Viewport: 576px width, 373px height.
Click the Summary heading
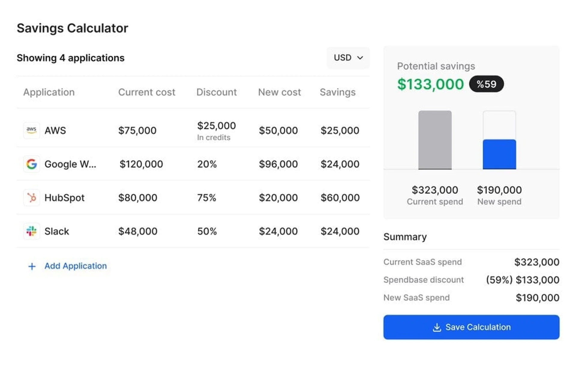point(405,237)
